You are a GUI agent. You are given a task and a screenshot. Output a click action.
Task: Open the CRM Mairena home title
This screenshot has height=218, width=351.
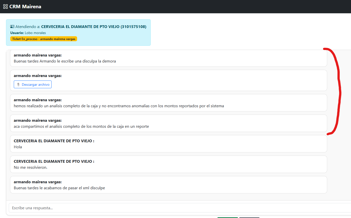(25, 6)
